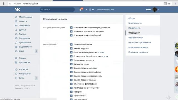Image resolution: width=178 pixels, height=100 pixels.
Task: Click the Рома profile name
Action: tap(149, 9)
